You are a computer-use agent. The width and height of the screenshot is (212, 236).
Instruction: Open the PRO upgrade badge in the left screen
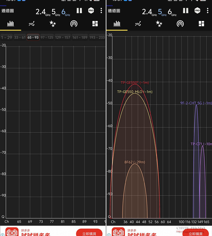coord(91,11)
